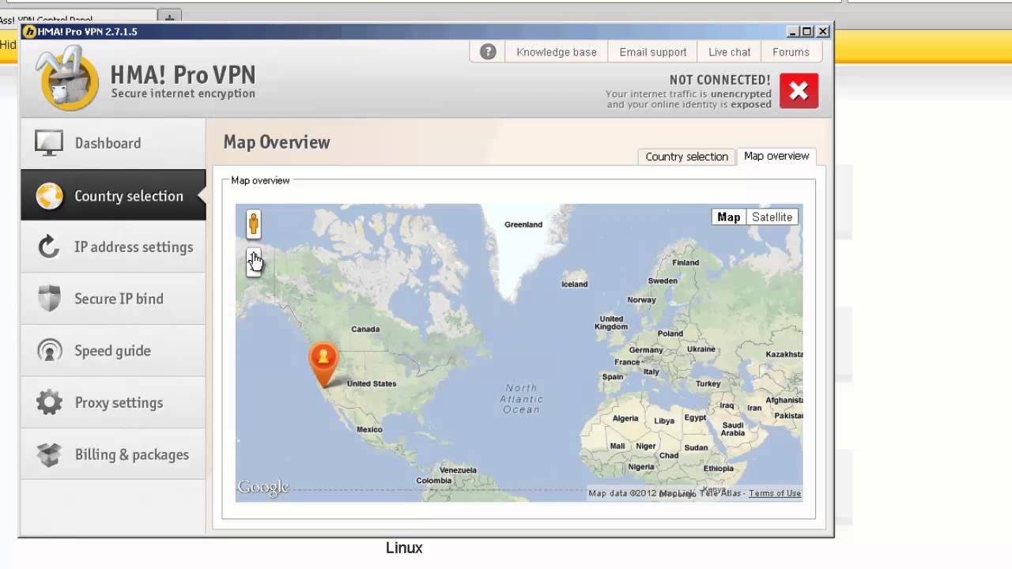
Task: Open Secure IP bind section
Action: pos(113,299)
